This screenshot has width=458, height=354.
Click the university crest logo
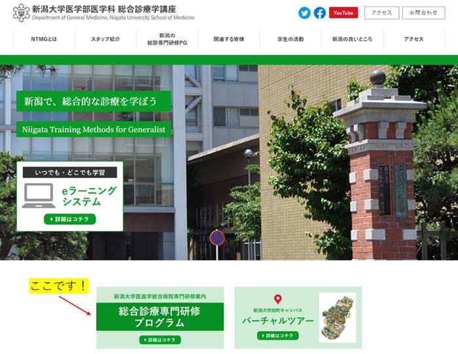[x=21, y=13]
